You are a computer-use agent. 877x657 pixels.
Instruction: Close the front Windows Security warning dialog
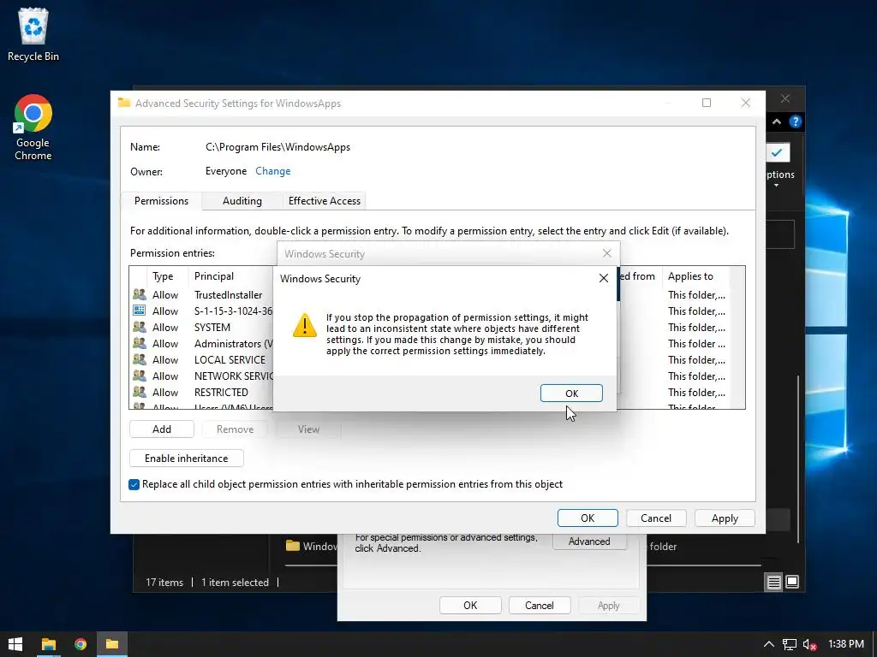(604, 278)
